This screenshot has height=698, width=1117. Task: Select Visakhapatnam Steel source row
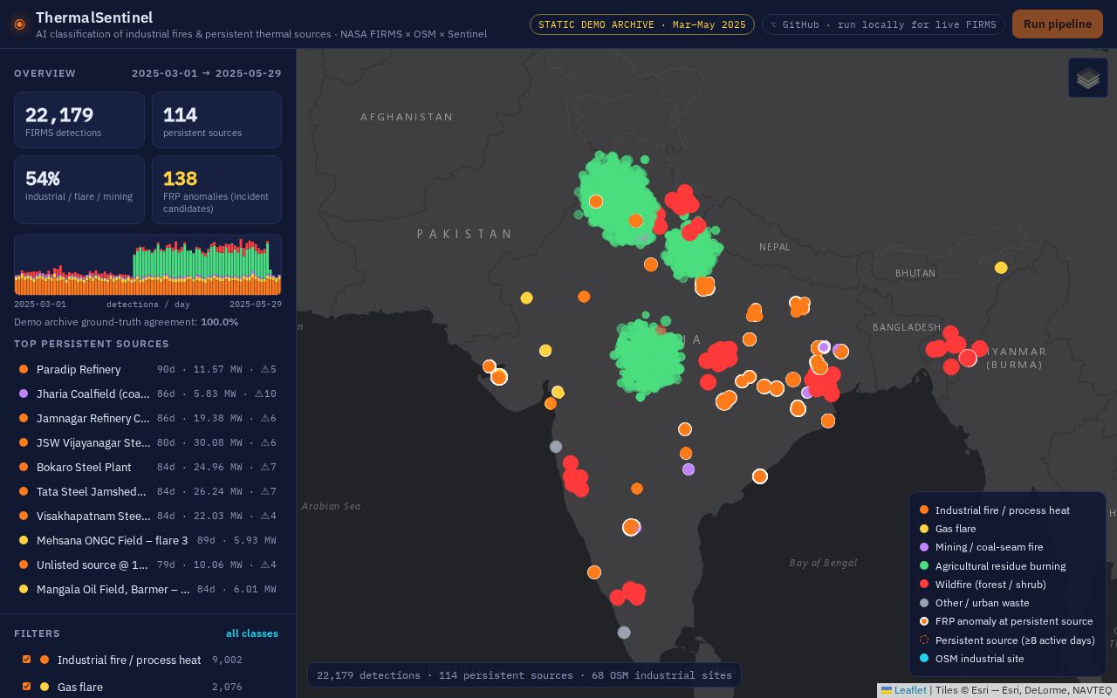(x=147, y=517)
